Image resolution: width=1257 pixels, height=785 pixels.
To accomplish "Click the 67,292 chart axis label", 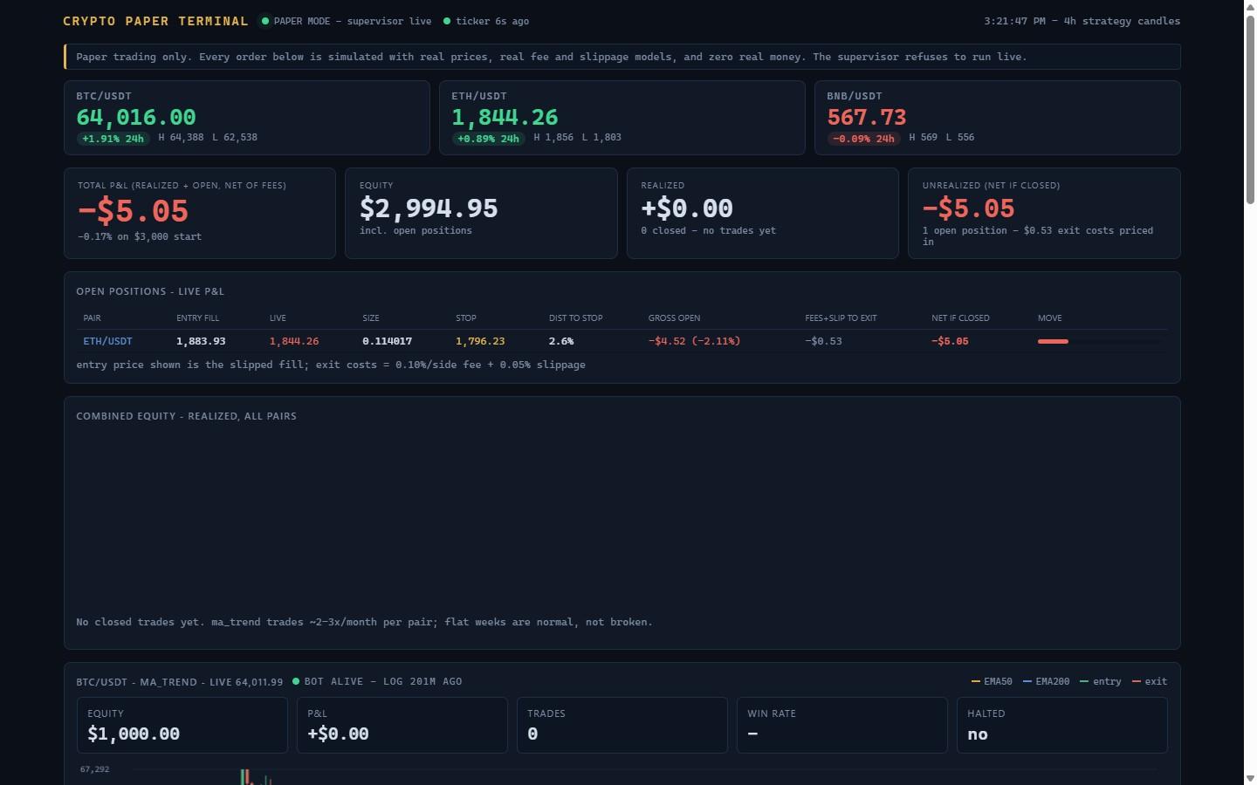I will (94, 769).
